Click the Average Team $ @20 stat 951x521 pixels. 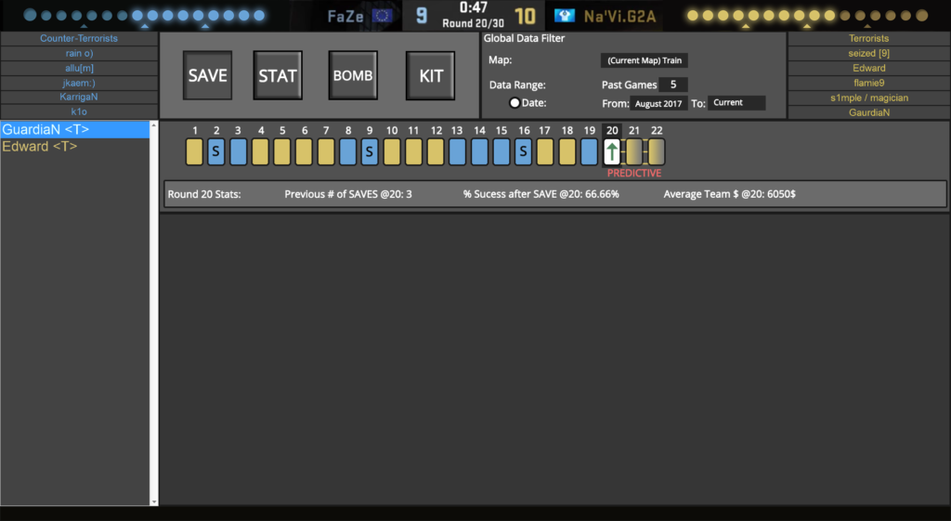click(x=730, y=194)
